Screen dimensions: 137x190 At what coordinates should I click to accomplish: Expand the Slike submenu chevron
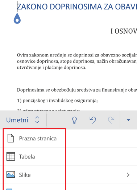(128, 175)
